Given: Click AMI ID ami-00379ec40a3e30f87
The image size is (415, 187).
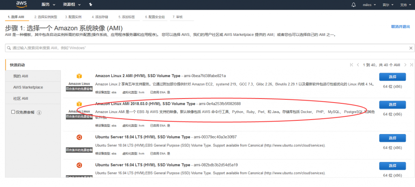Looking at the screenshot, I should click(x=215, y=137).
